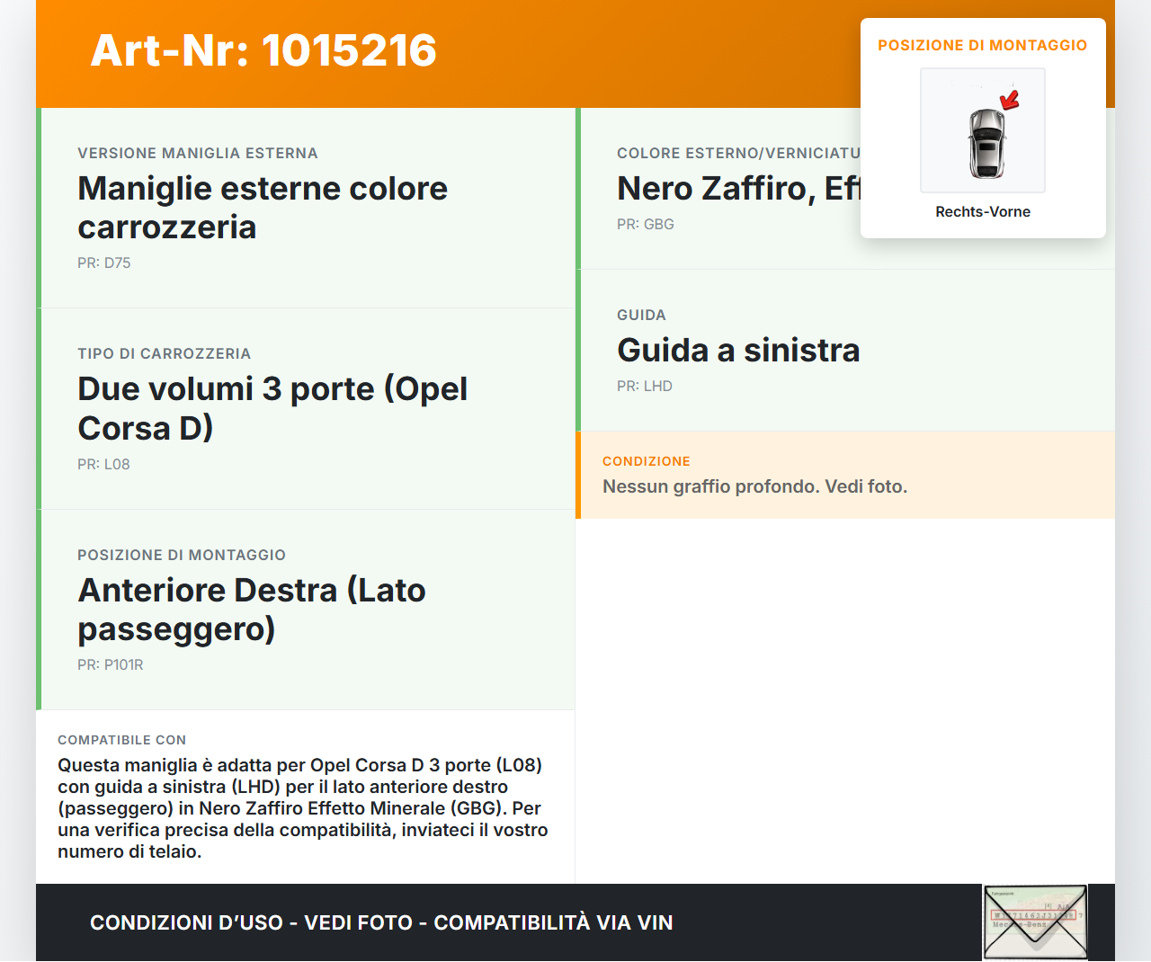Click "CONDIZIONI D'USO" in the footer bar
Screen dimensions: 1151x962
coord(191,922)
